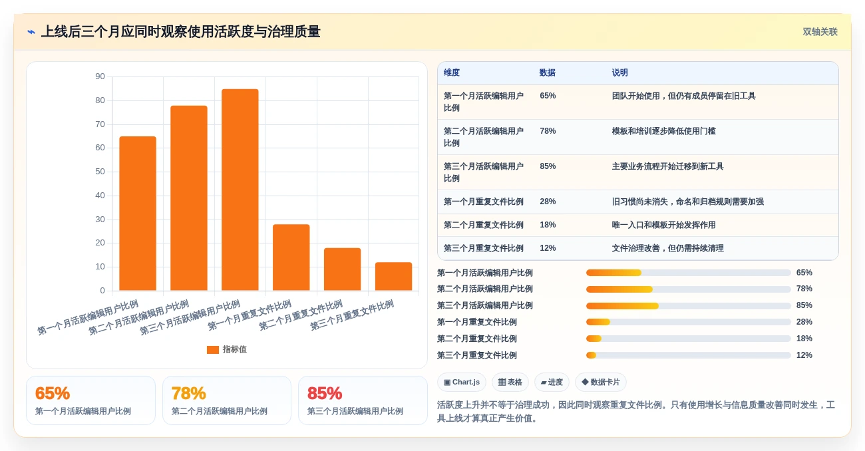Click the 第一个月重复文件比例 bar in the chart

point(291,257)
